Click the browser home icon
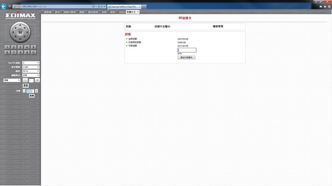 (321, 7)
